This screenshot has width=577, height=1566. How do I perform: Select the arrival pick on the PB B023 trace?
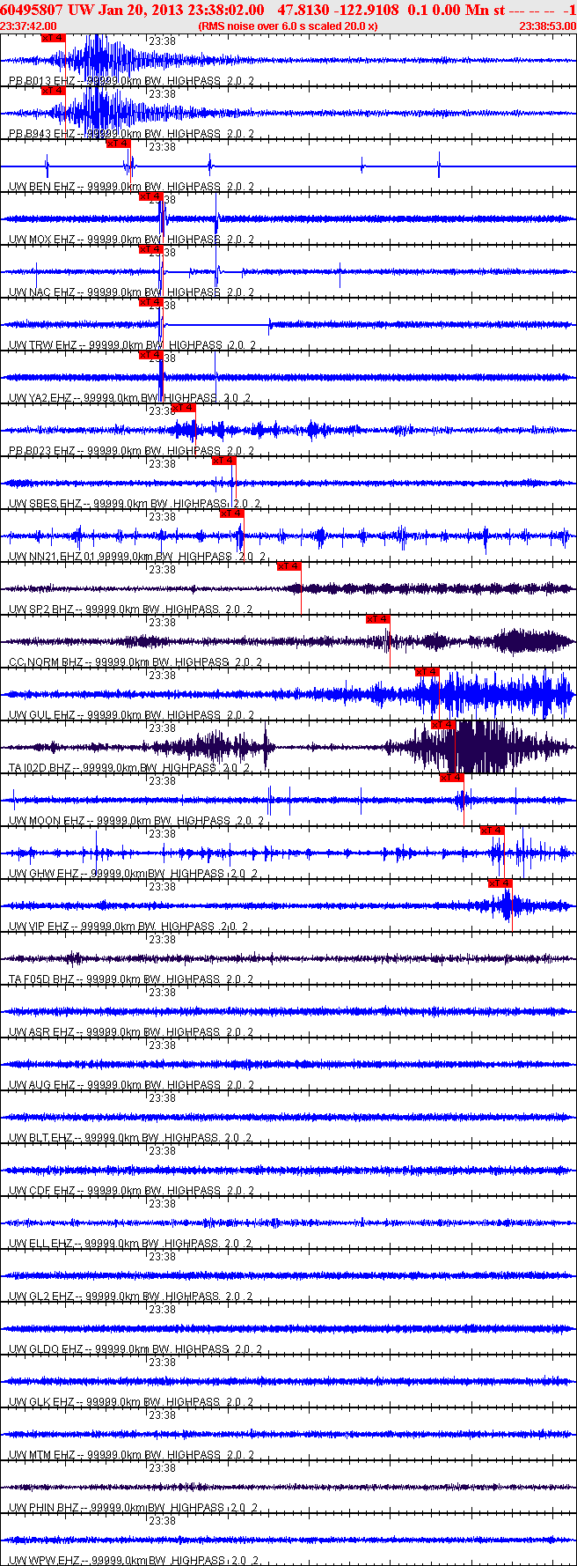183,408
